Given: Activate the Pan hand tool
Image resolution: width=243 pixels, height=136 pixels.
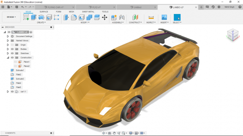Looking at the screenshot, I should click(x=114, y=133).
